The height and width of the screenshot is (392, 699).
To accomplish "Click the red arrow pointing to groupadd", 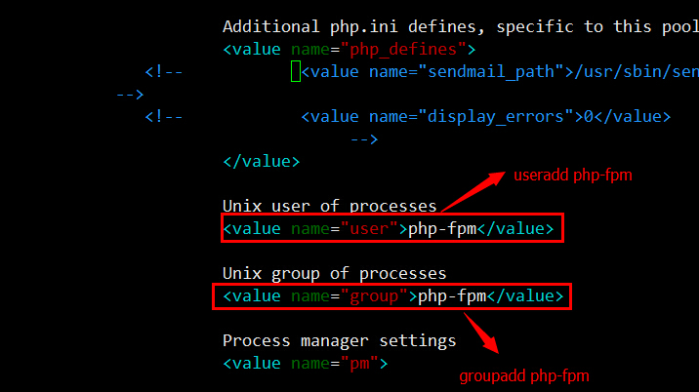I will [x=483, y=332].
